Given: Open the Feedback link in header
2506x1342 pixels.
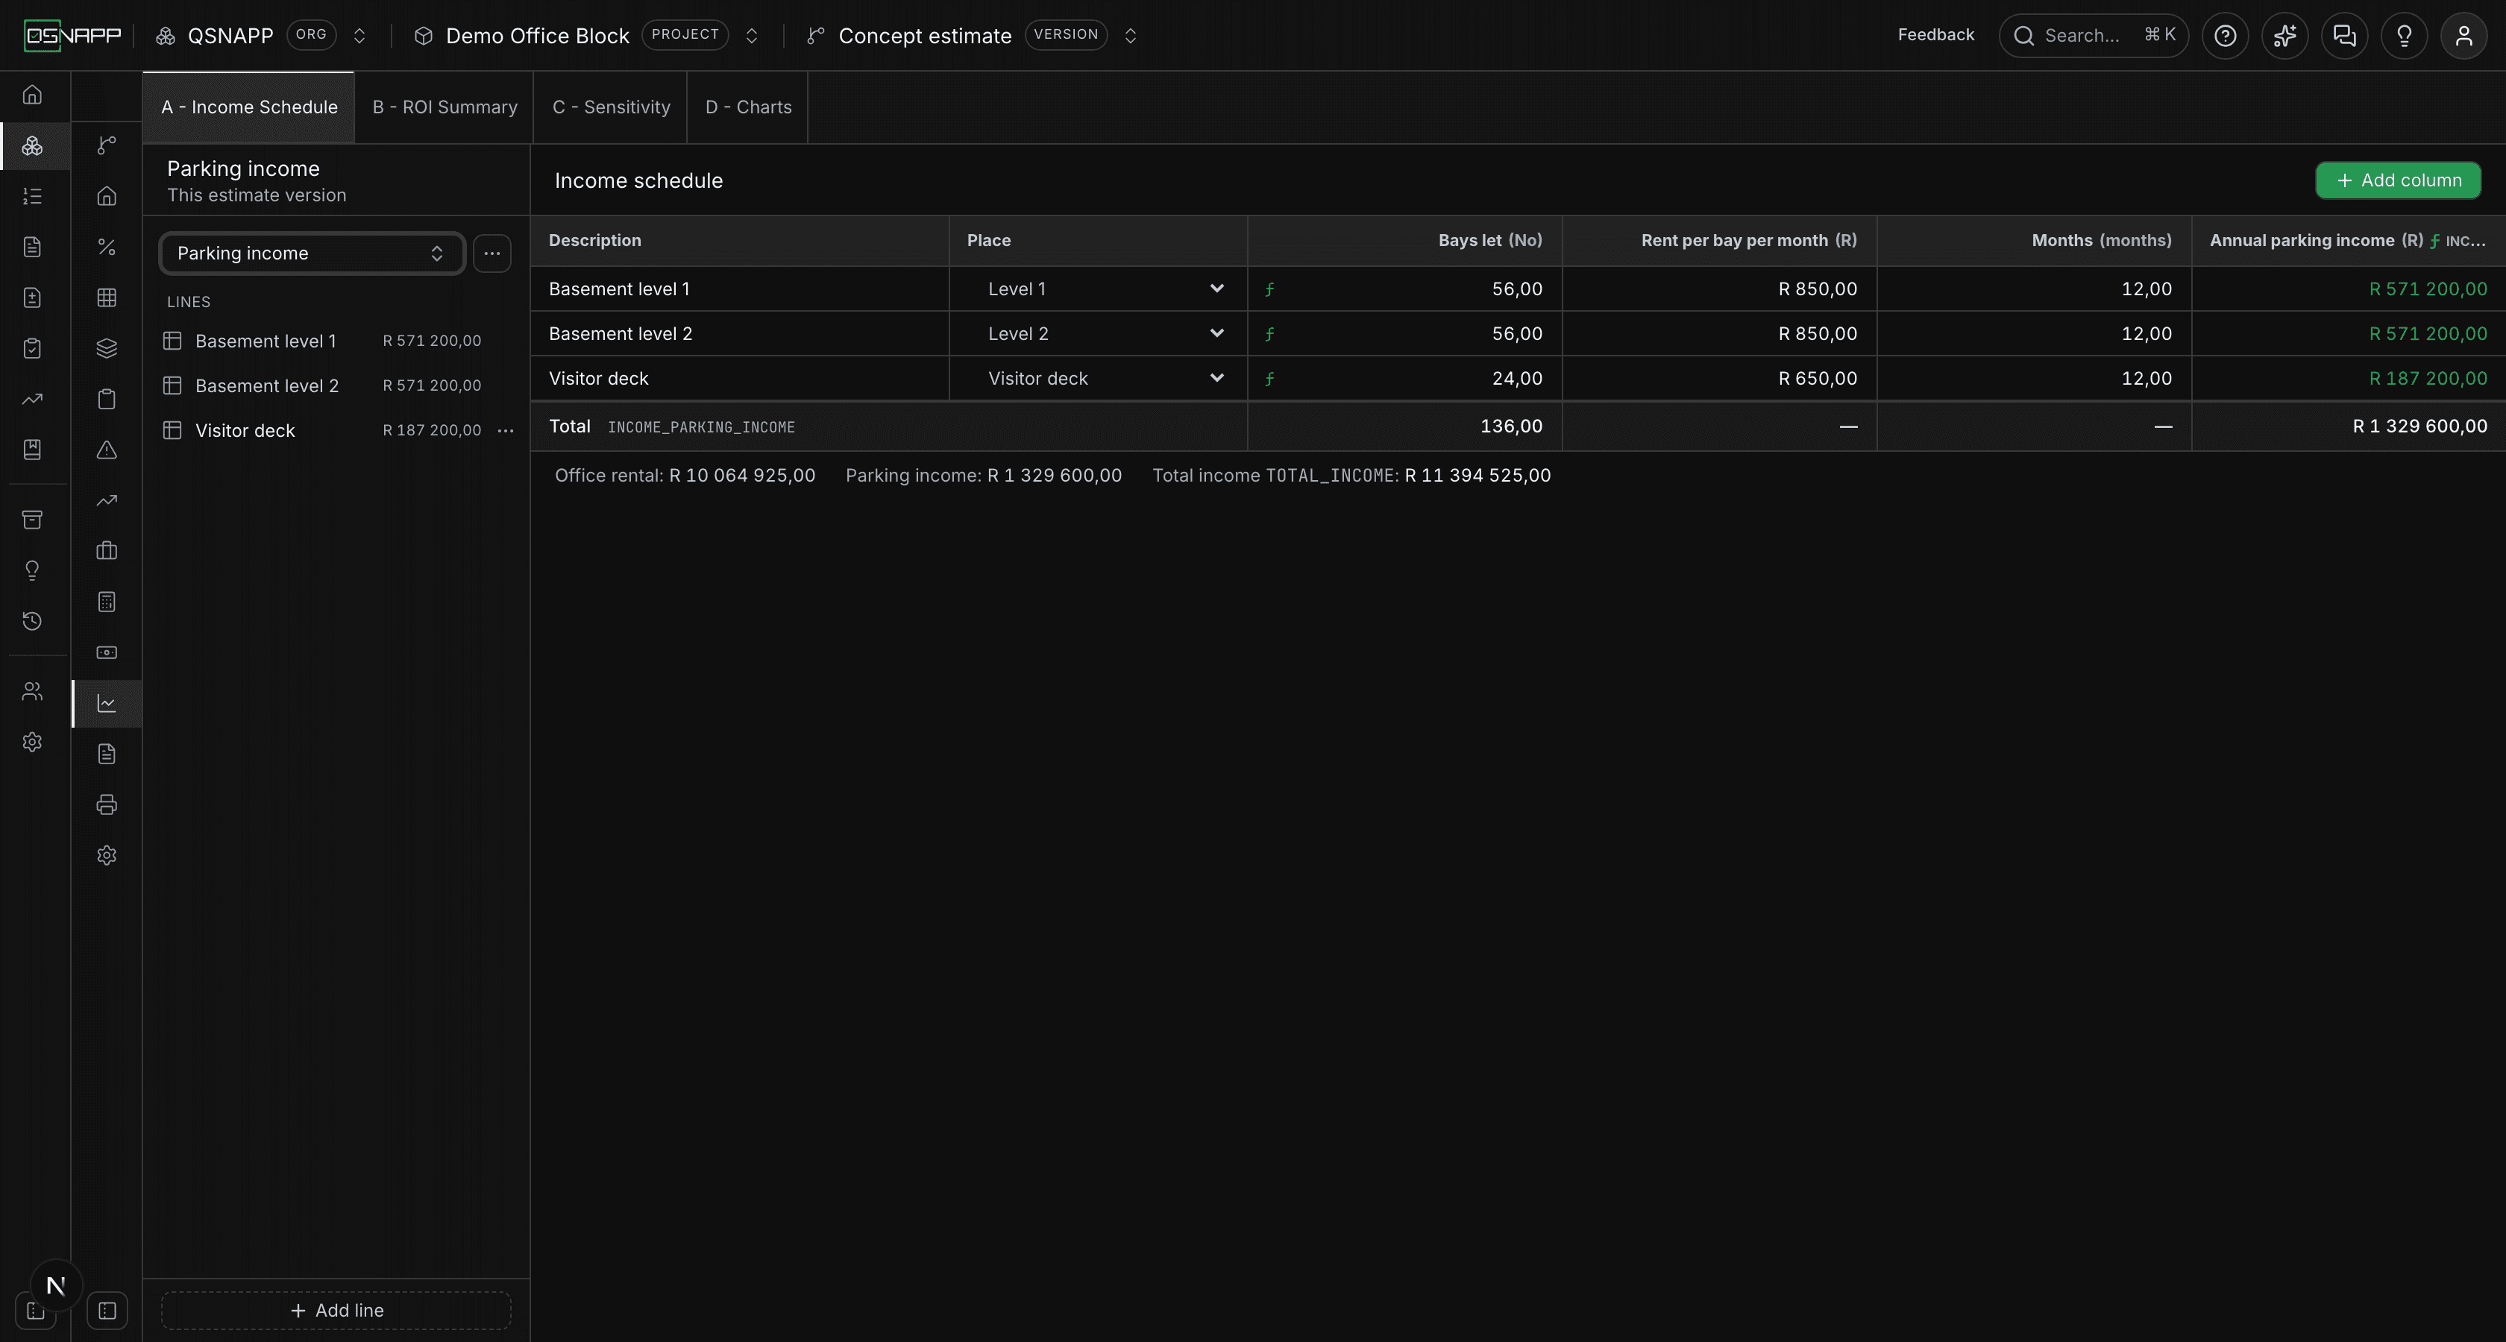Looking at the screenshot, I should (1936, 35).
